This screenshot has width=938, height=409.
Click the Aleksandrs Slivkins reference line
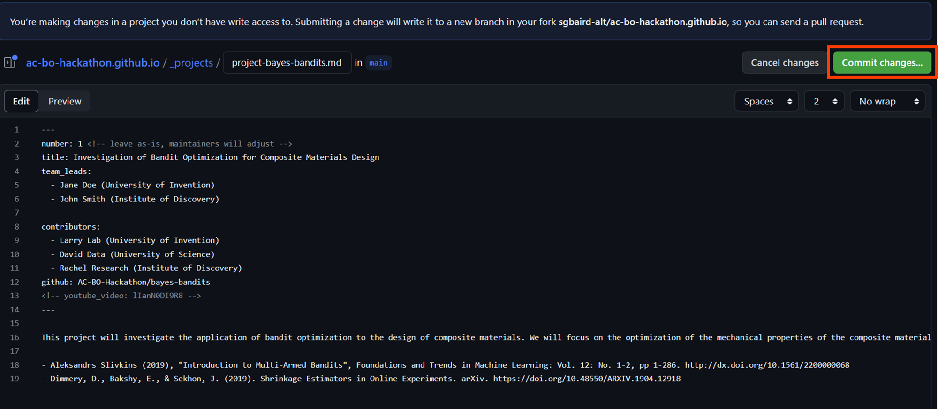tap(446, 365)
